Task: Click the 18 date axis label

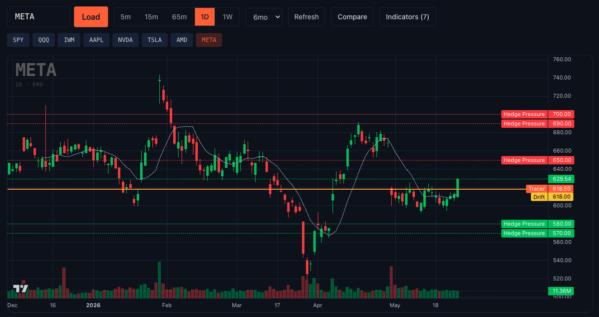Action: tap(435, 305)
